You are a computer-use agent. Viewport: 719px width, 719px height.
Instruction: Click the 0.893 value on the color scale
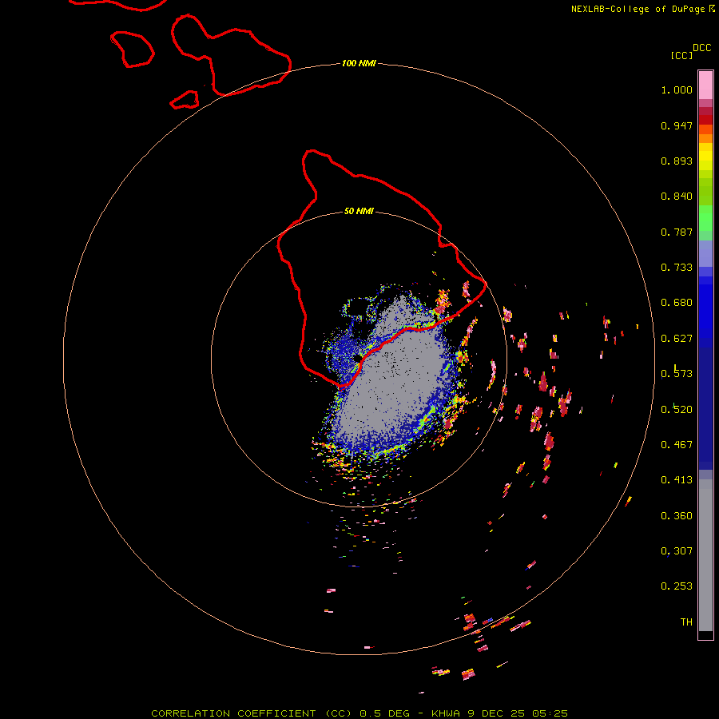pos(677,161)
